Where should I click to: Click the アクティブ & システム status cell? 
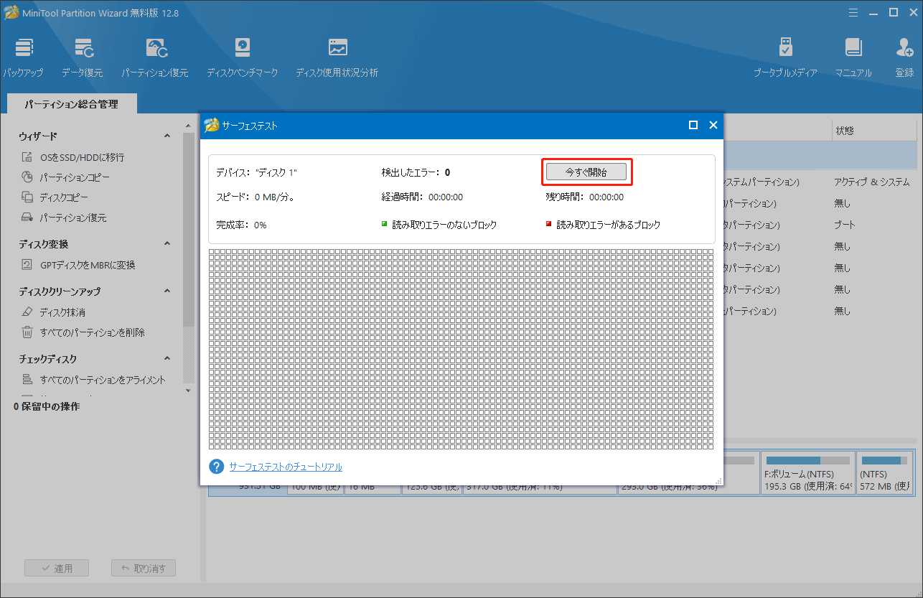[872, 182]
